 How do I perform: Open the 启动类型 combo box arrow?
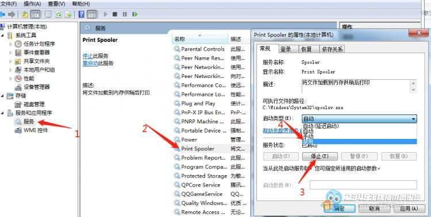pyautogui.click(x=413, y=119)
